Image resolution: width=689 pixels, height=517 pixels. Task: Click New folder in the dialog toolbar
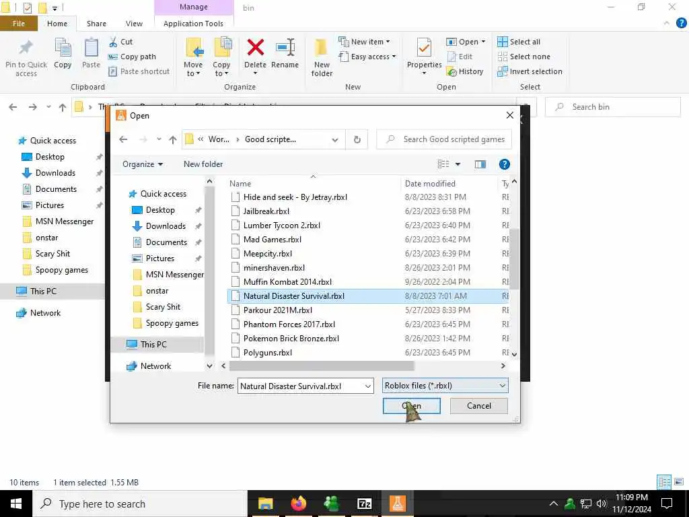[x=203, y=164]
